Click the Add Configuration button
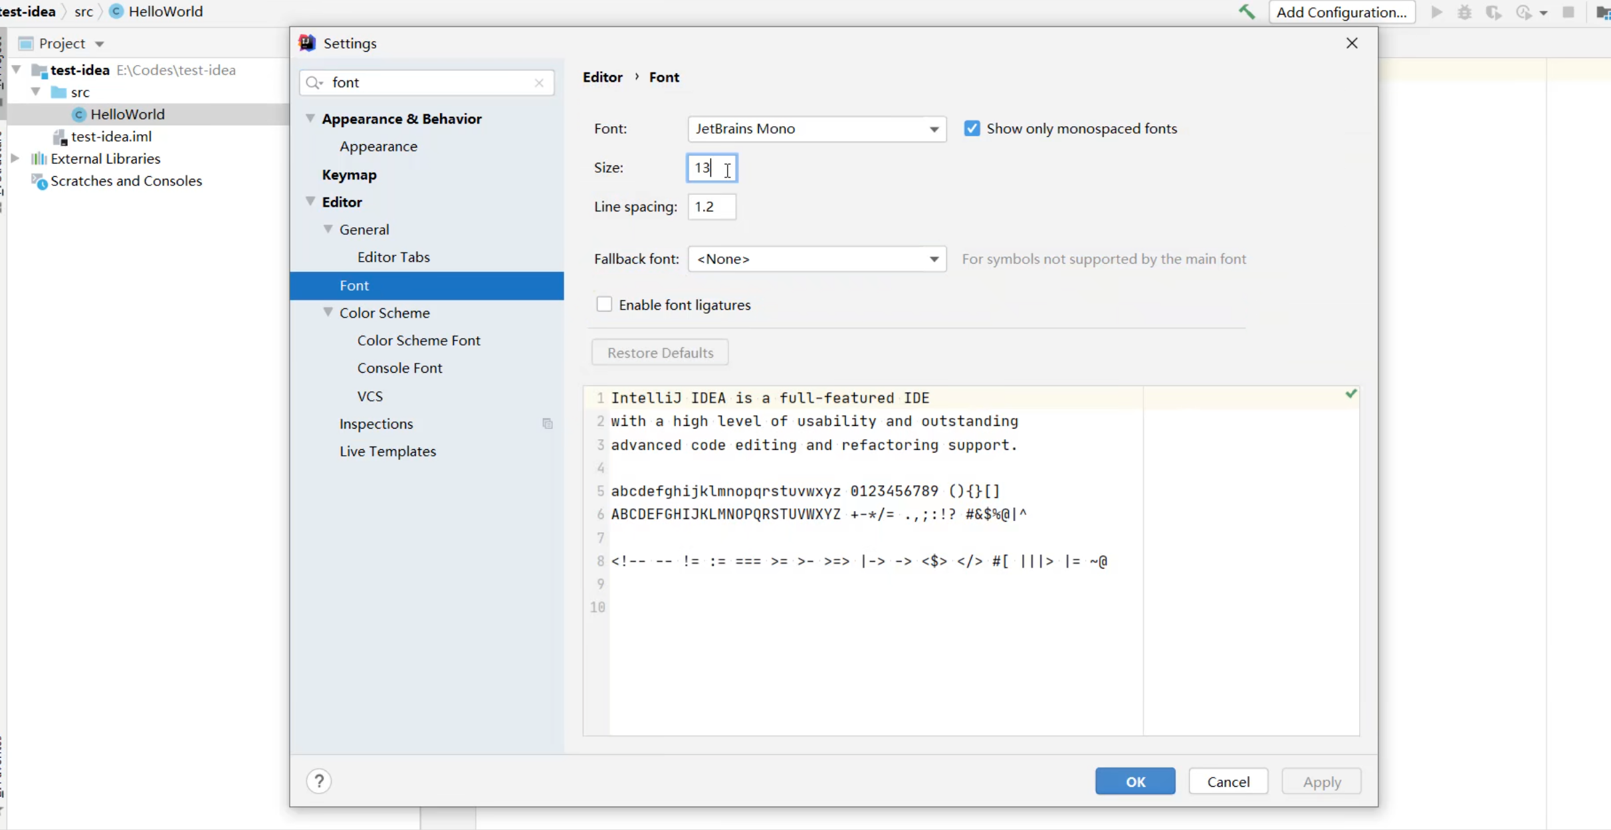This screenshot has height=830, width=1611. [1341, 12]
